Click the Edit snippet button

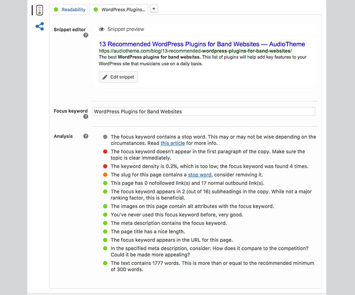coord(118,77)
